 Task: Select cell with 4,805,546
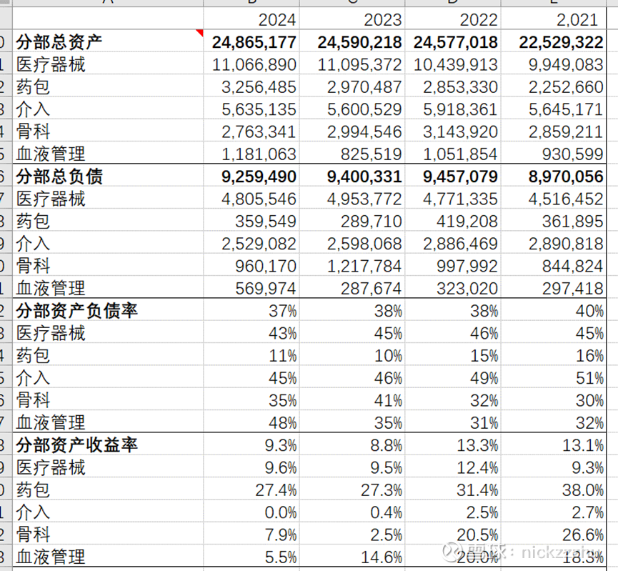point(251,198)
